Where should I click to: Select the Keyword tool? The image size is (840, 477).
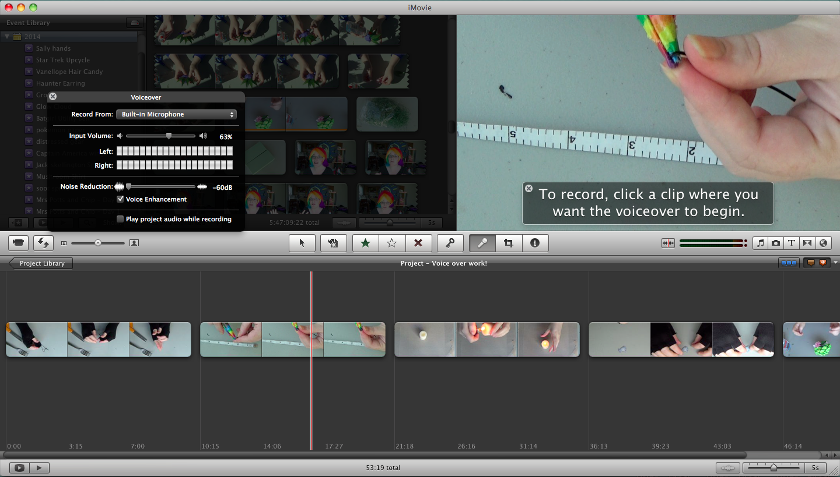[450, 243]
